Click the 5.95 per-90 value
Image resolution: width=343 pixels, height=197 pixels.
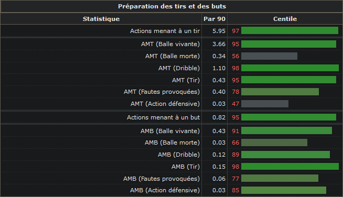(219, 31)
